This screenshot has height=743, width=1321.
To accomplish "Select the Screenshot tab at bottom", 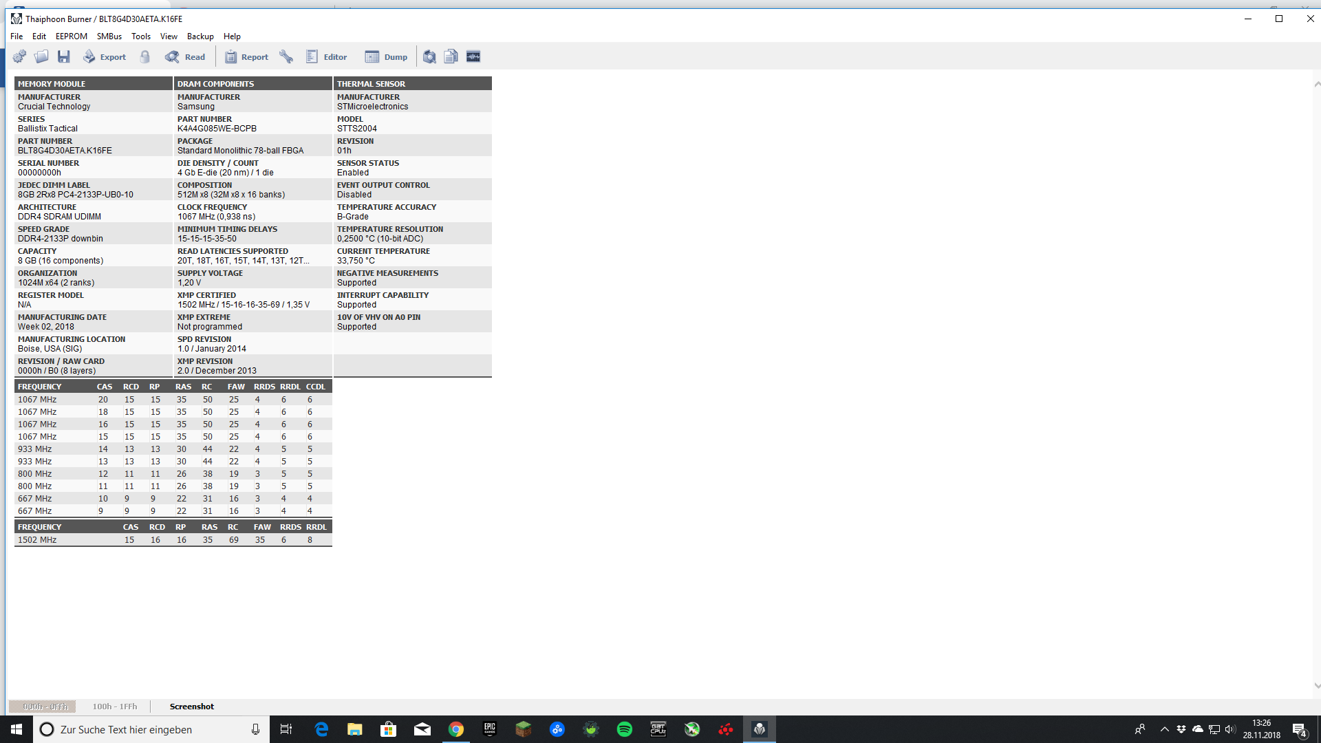I will (192, 707).
